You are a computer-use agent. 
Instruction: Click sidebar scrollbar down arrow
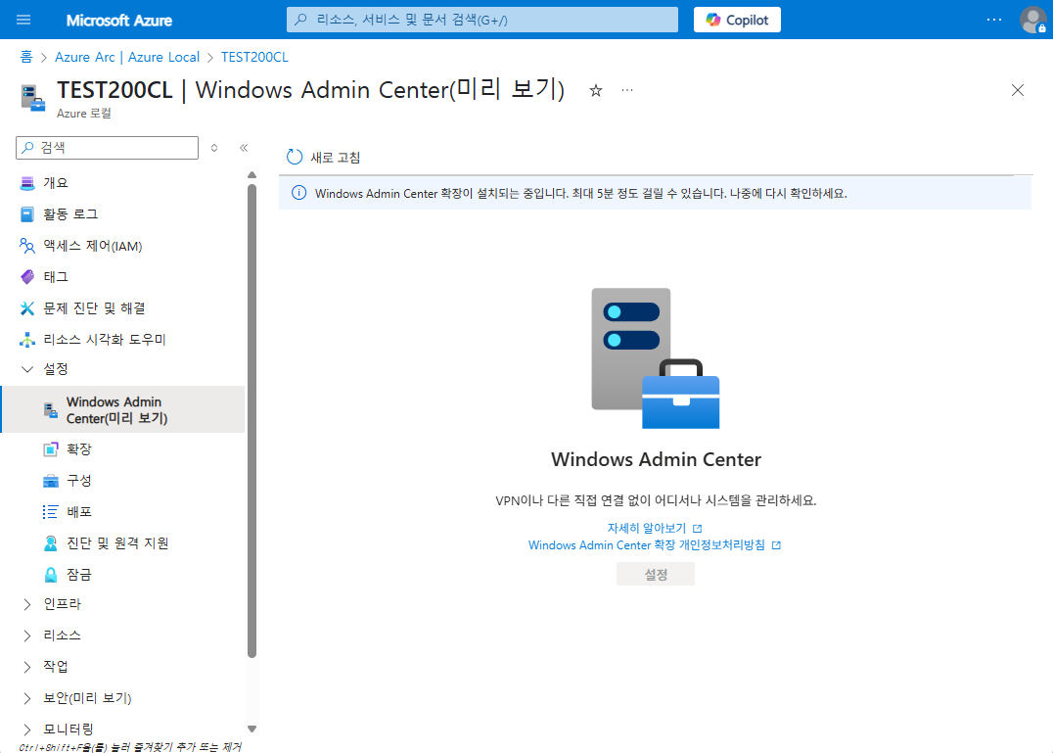[252, 729]
